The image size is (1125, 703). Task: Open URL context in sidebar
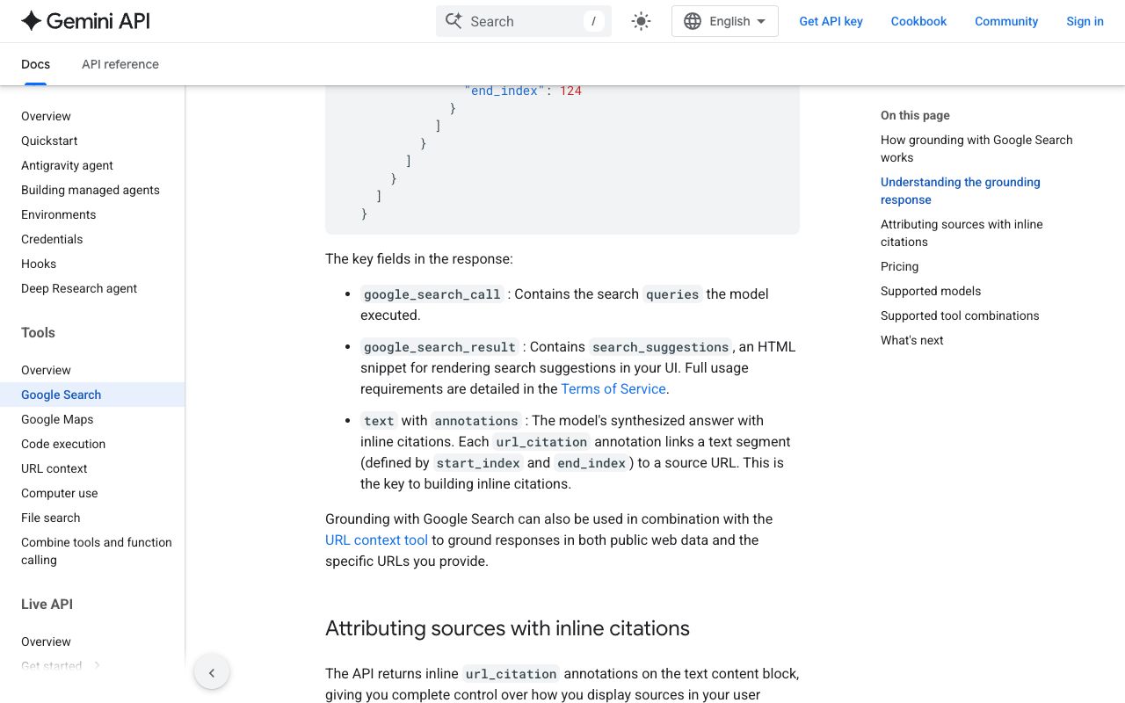click(54, 468)
